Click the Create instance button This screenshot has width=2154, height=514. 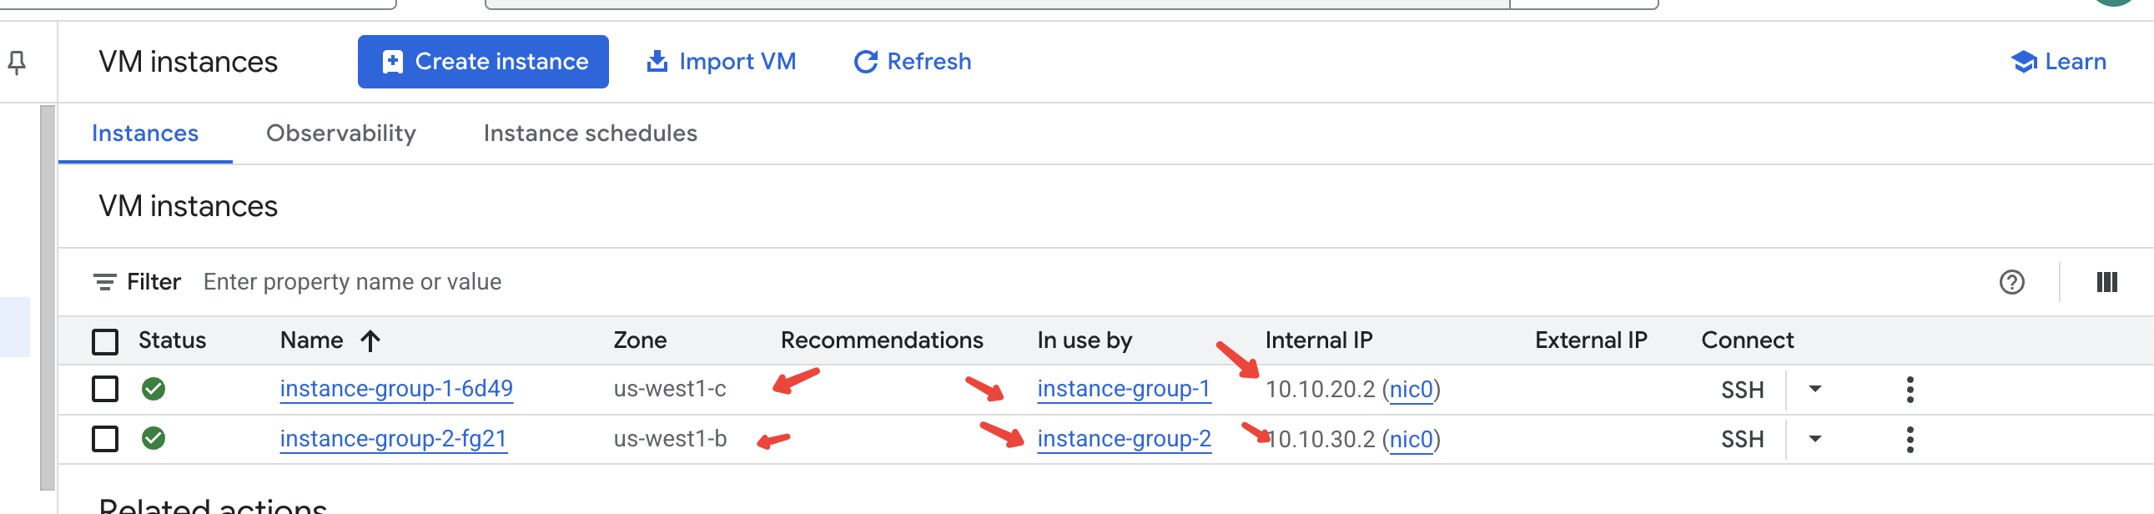point(483,62)
